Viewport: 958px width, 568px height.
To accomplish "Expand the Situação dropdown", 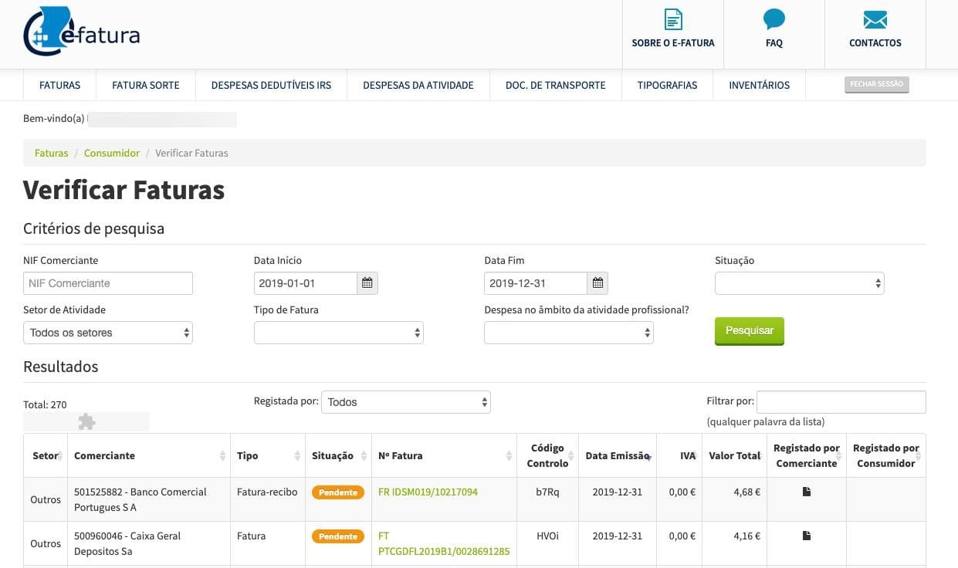I will coord(799,283).
